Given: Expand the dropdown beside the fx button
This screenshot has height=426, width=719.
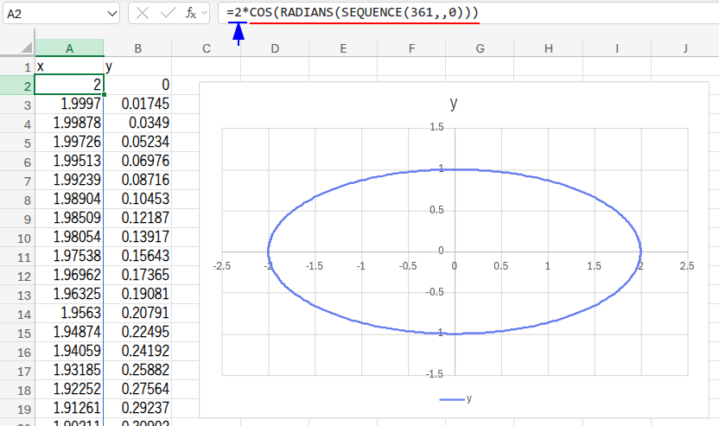Looking at the screenshot, I should click(x=204, y=13).
